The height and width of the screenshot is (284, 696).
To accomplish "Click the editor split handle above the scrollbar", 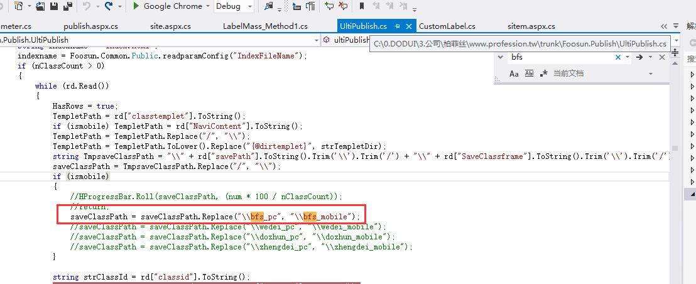I will click(x=675, y=52).
